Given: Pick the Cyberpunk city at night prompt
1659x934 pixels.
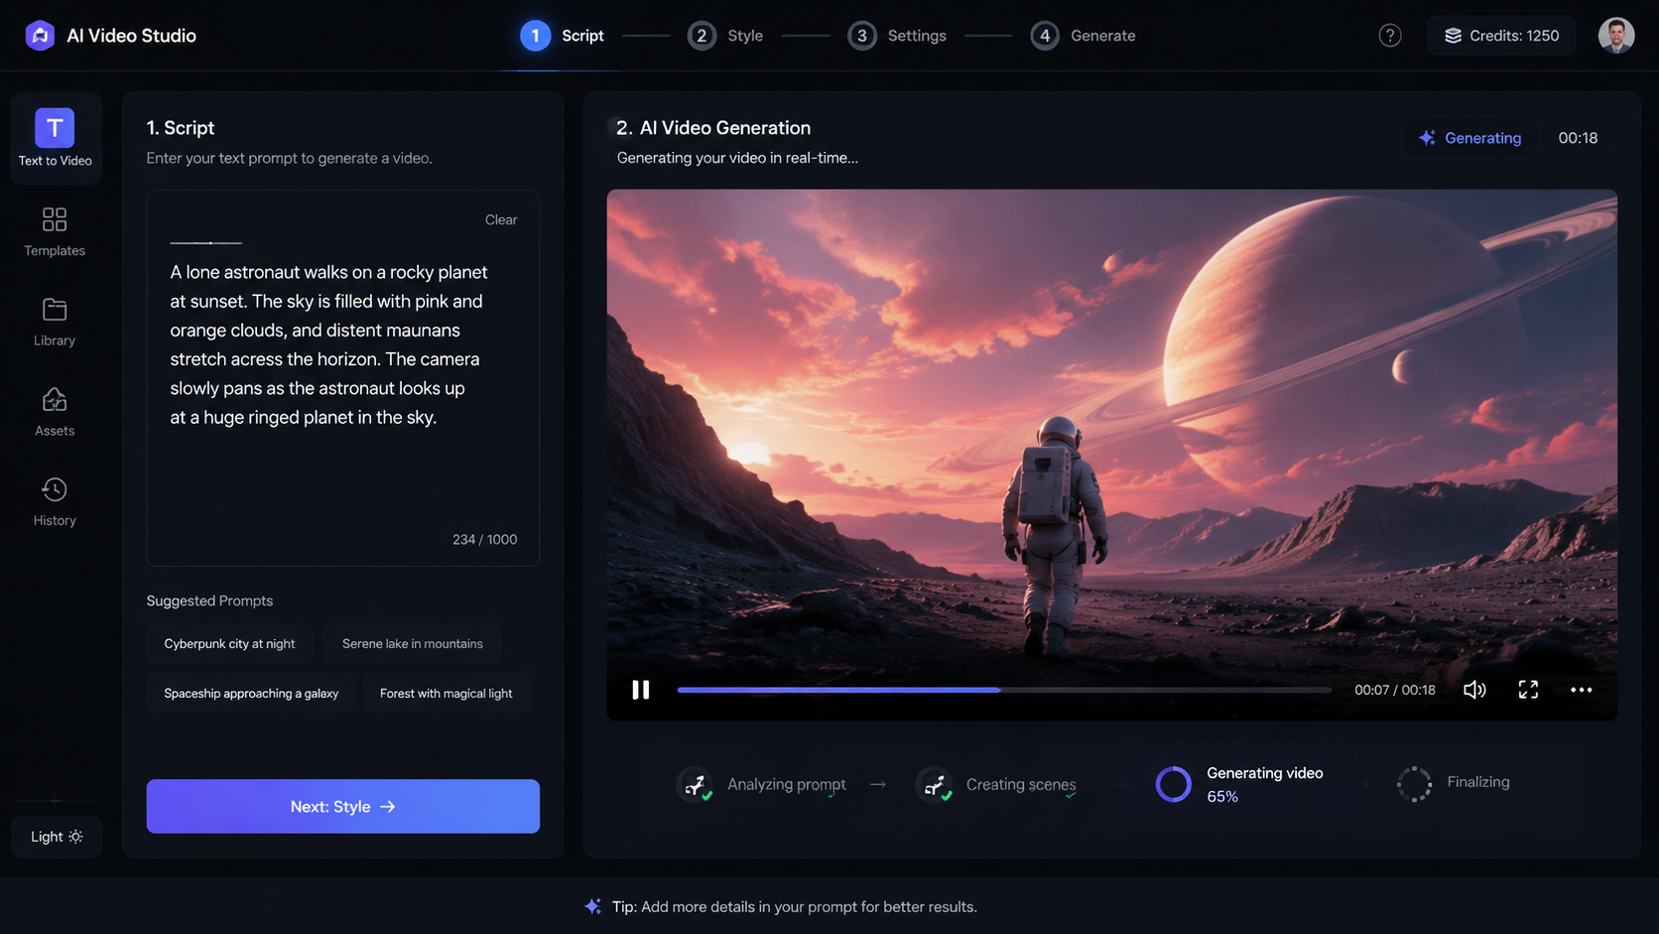Looking at the screenshot, I should (229, 643).
